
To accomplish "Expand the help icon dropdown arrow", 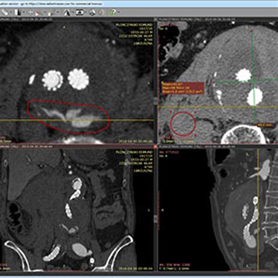I will pos(119,12).
